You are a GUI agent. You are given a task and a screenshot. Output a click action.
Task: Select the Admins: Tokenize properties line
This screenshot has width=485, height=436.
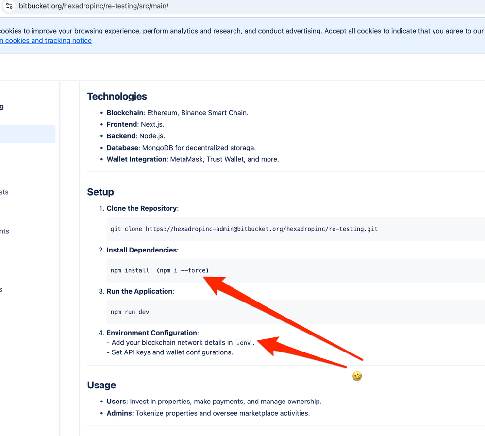pos(208,413)
